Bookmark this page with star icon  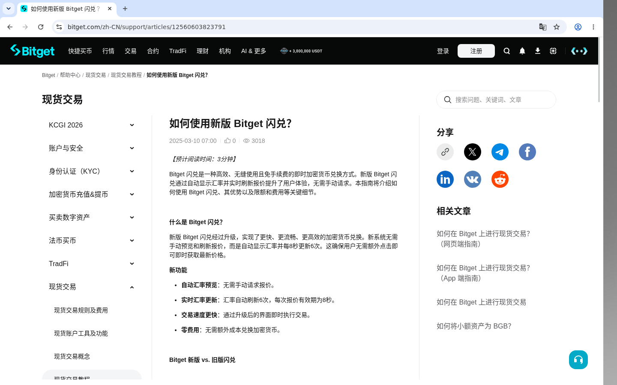(557, 27)
